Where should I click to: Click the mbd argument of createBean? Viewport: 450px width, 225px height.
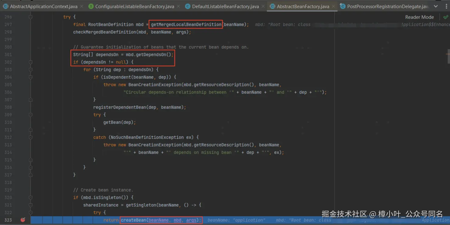(x=177, y=220)
